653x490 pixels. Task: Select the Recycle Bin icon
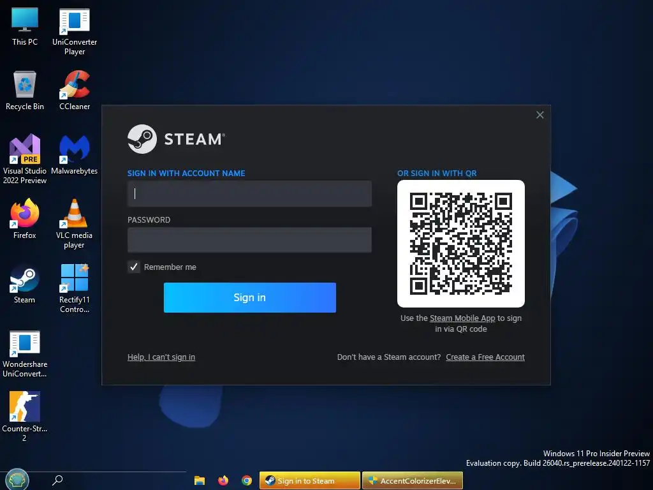tap(25, 91)
